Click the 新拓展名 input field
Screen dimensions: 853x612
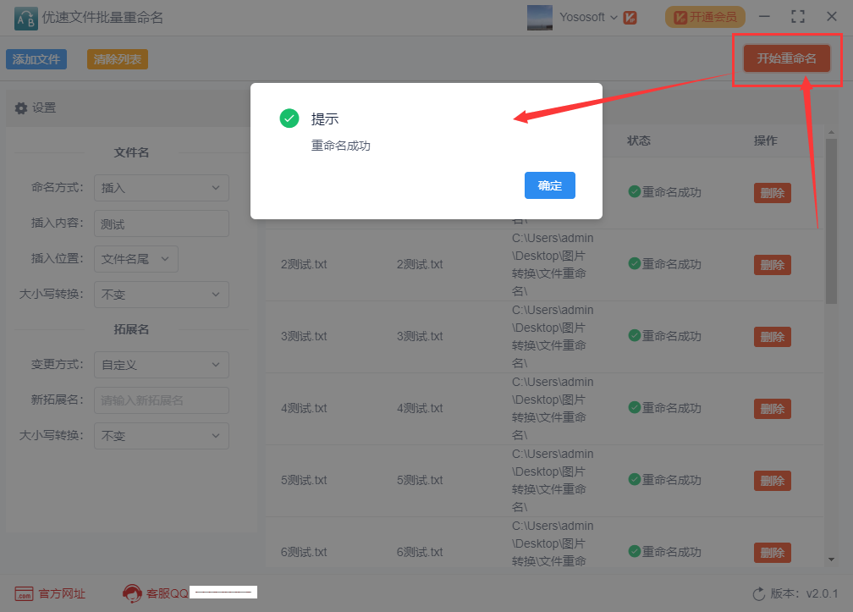[162, 400]
